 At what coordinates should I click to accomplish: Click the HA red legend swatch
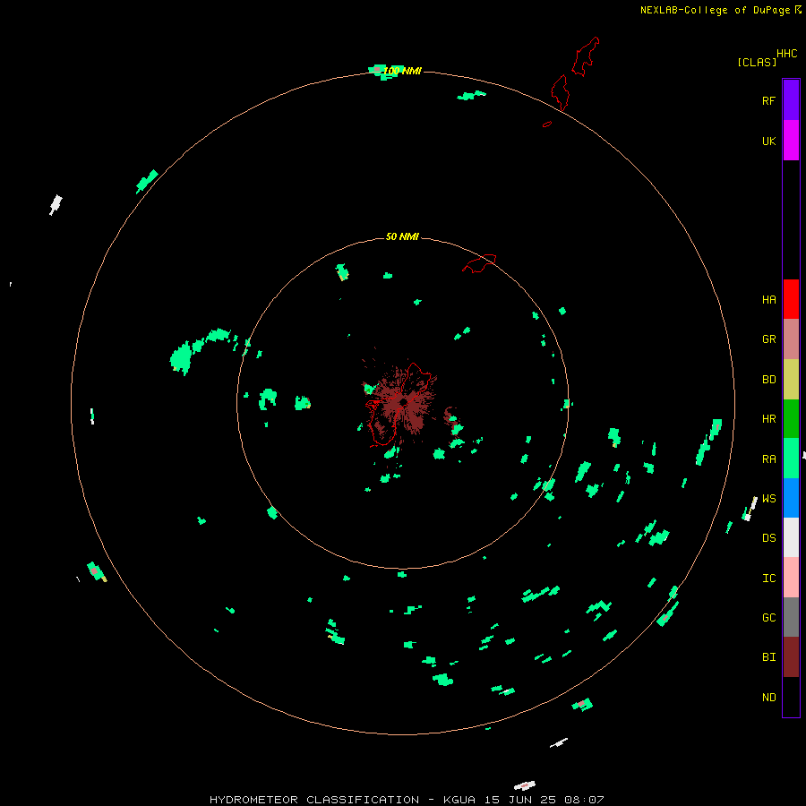(x=791, y=299)
